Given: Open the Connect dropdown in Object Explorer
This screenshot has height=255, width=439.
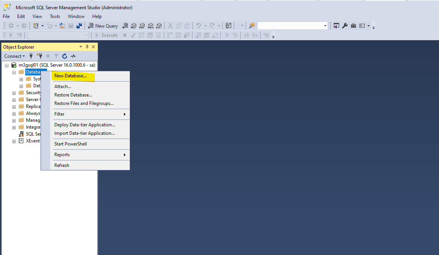Looking at the screenshot, I should coord(14,56).
